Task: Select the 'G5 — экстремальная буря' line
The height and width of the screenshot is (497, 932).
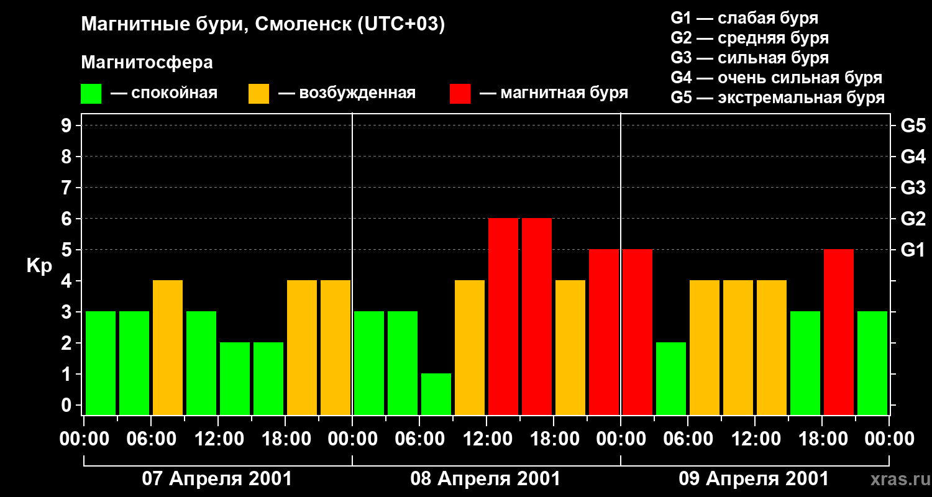Action: pyautogui.click(x=778, y=98)
